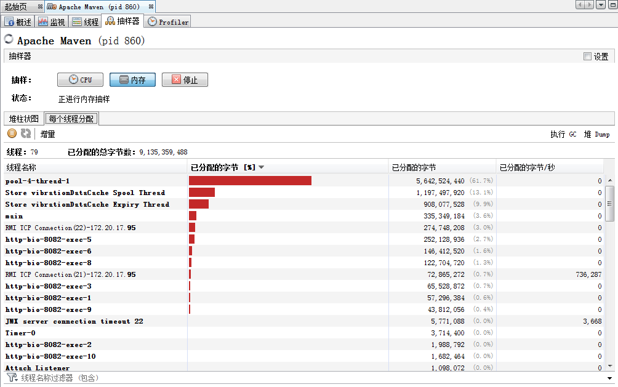Select the Attach Listener row
The width and height of the screenshot is (618, 387).
click(x=304, y=367)
